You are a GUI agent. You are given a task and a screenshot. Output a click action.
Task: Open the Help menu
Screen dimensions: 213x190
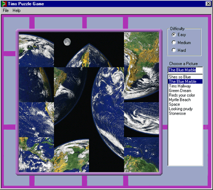click(x=17, y=10)
